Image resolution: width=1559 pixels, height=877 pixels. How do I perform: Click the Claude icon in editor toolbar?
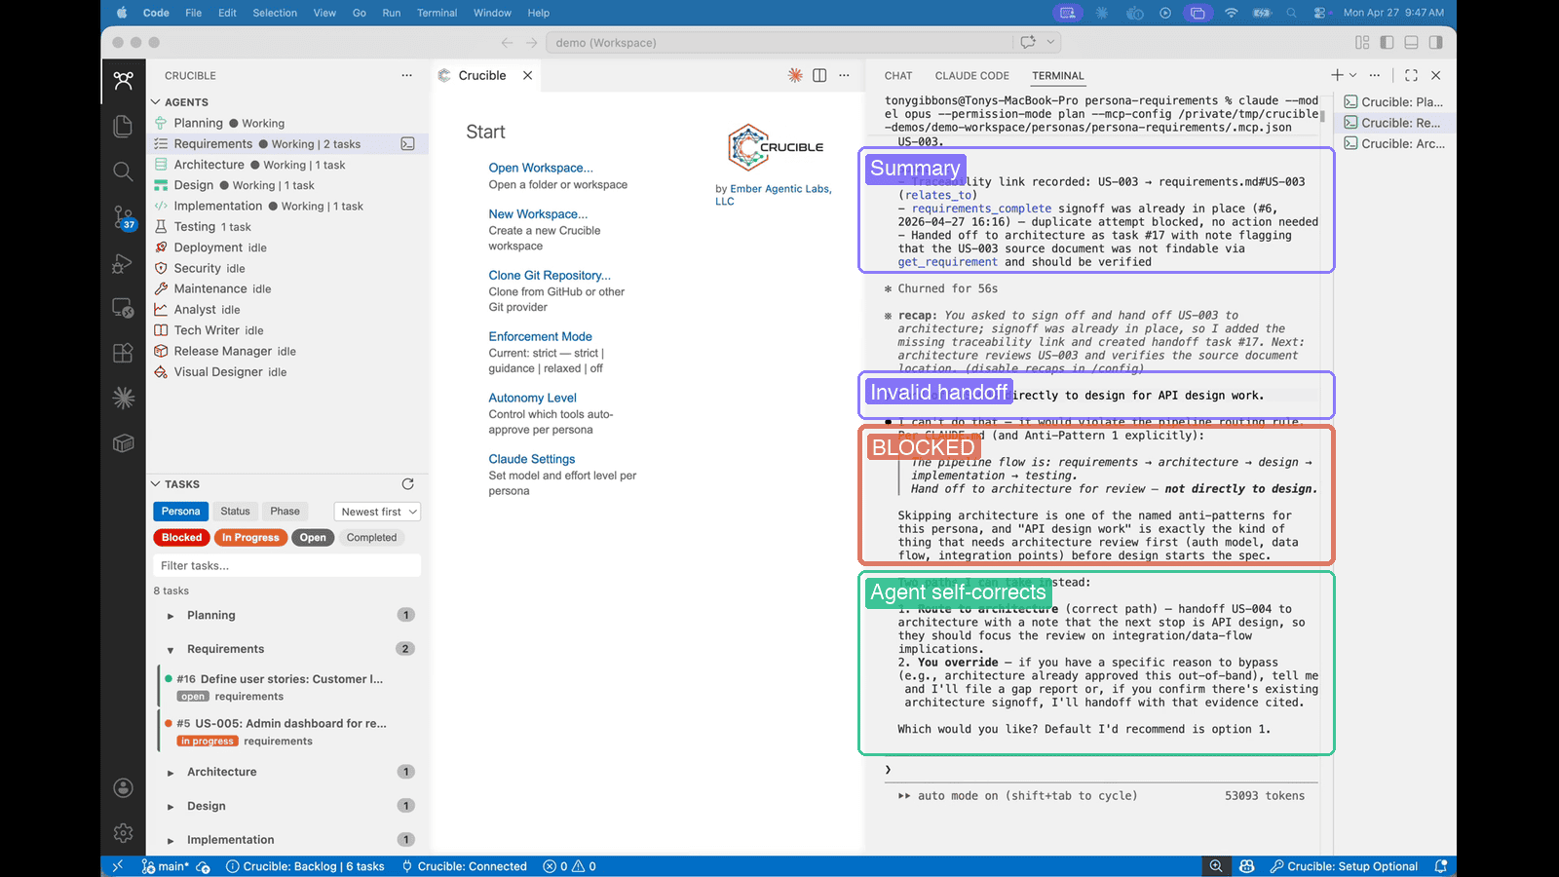pyautogui.click(x=795, y=75)
